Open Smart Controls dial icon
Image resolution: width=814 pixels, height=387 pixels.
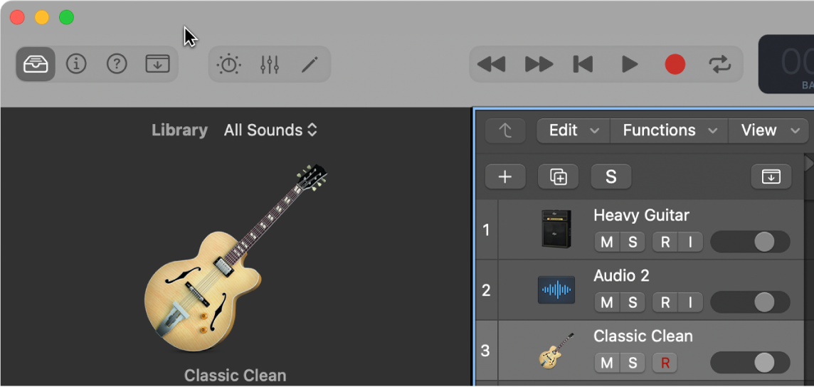(229, 64)
